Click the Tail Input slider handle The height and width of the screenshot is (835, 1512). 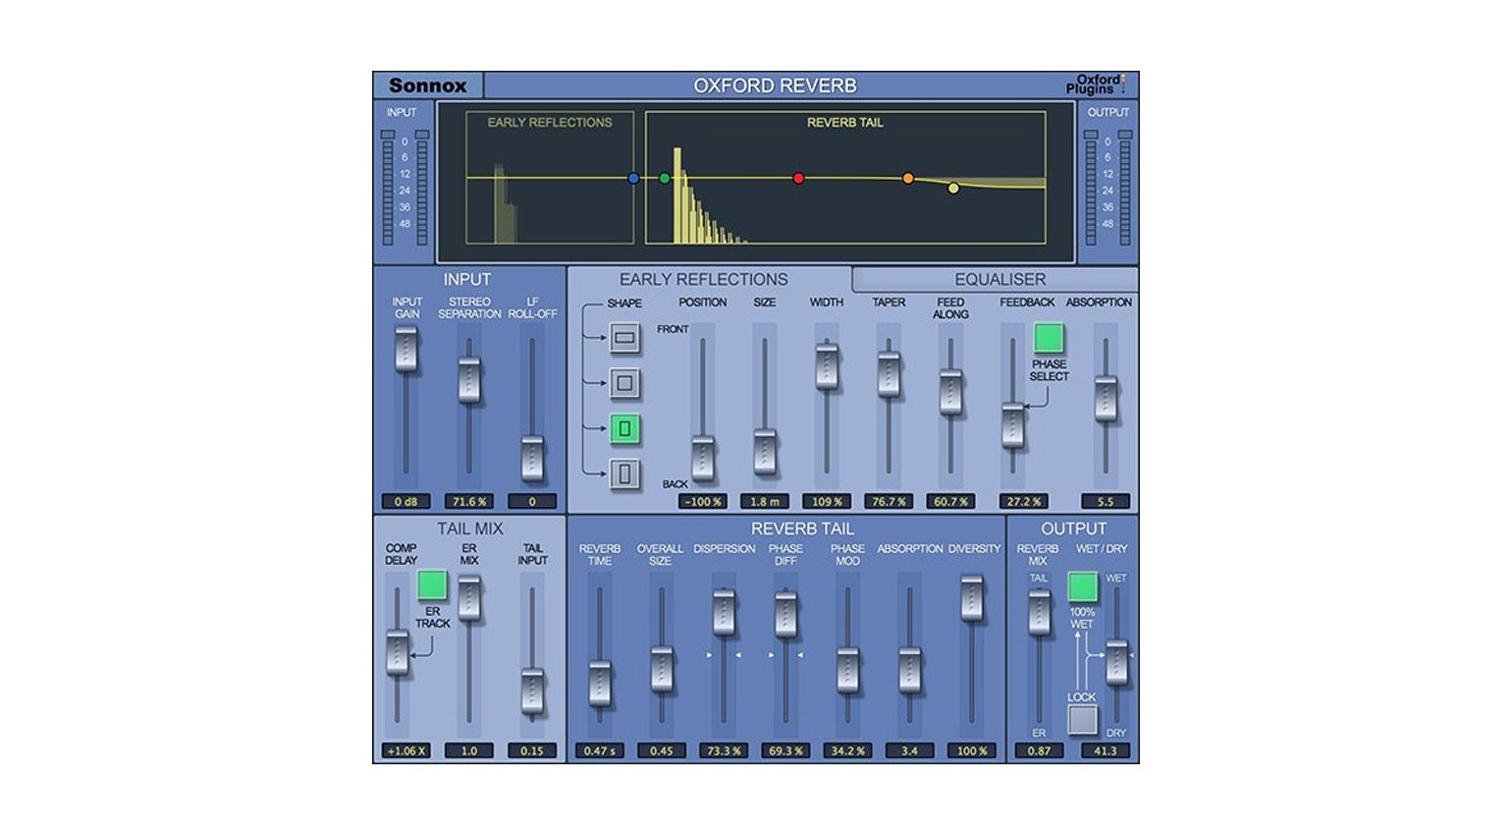pyautogui.click(x=532, y=691)
